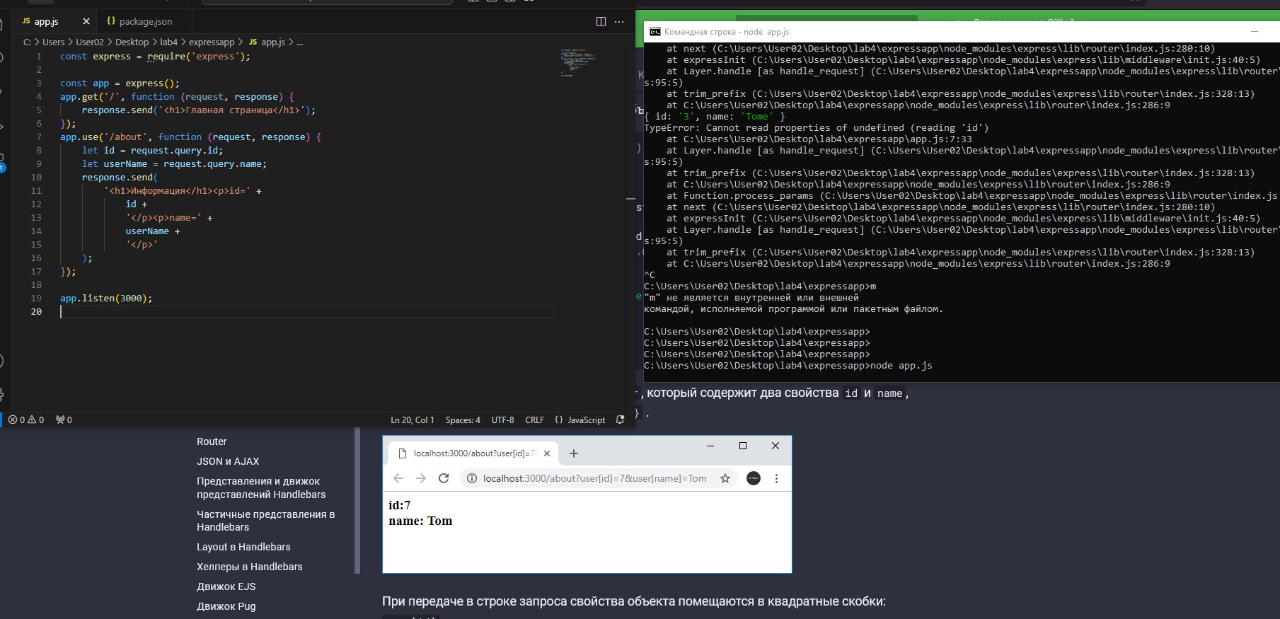Screen dimensions: 1280x619
Task: Click the Ln 20, Col 1 position indicator
Action: coord(412,420)
